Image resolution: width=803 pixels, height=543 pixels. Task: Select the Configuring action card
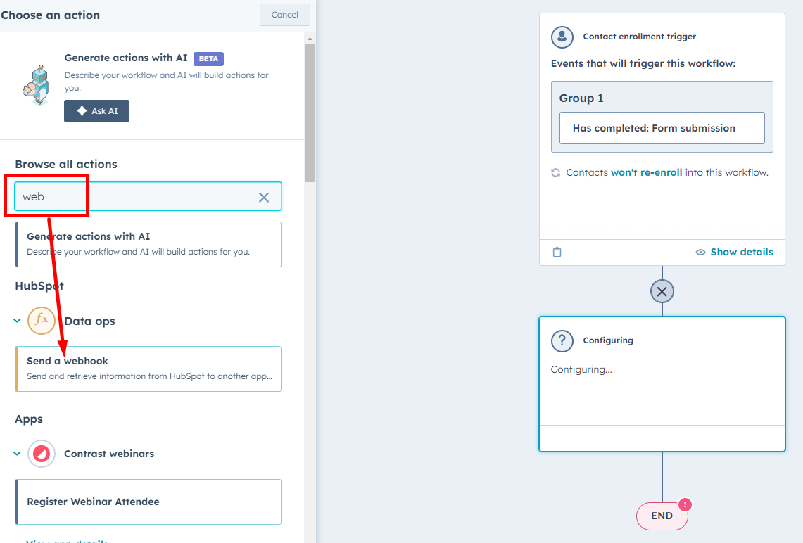(x=662, y=384)
